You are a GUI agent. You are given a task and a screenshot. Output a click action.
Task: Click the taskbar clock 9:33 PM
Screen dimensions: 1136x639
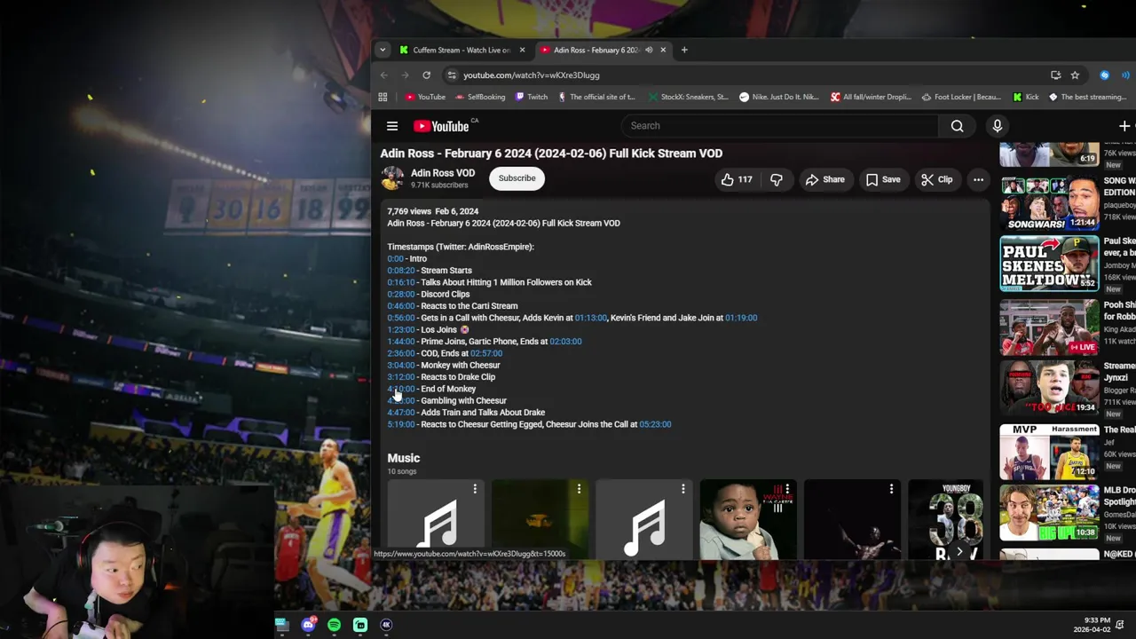tap(1097, 620)
